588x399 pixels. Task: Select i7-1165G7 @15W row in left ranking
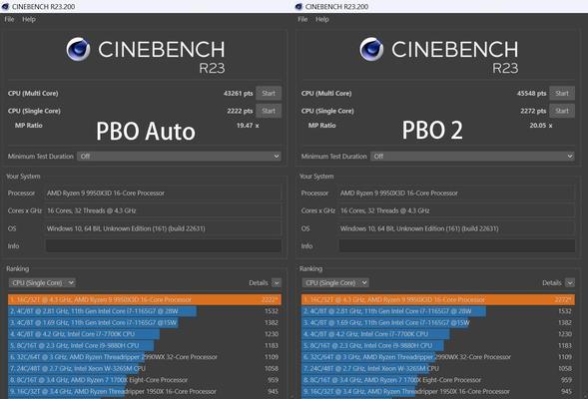click(145, 322)
